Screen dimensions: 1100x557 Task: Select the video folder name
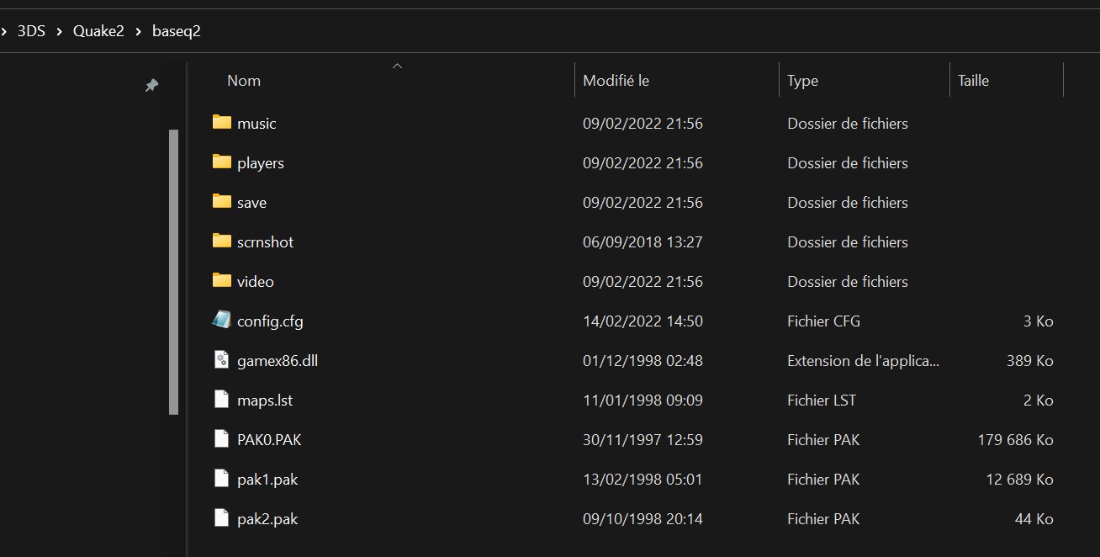pyautogui.click(x=256, y=282)
